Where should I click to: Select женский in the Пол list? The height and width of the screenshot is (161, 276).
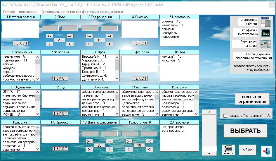168,56
